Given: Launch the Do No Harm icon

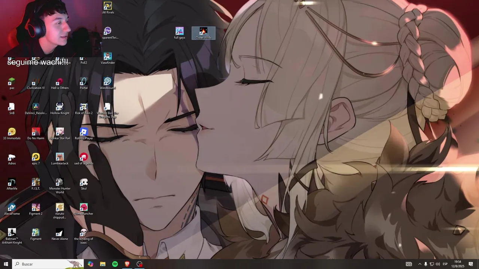Looking at the screenshot, I should (x=36, y=134).
